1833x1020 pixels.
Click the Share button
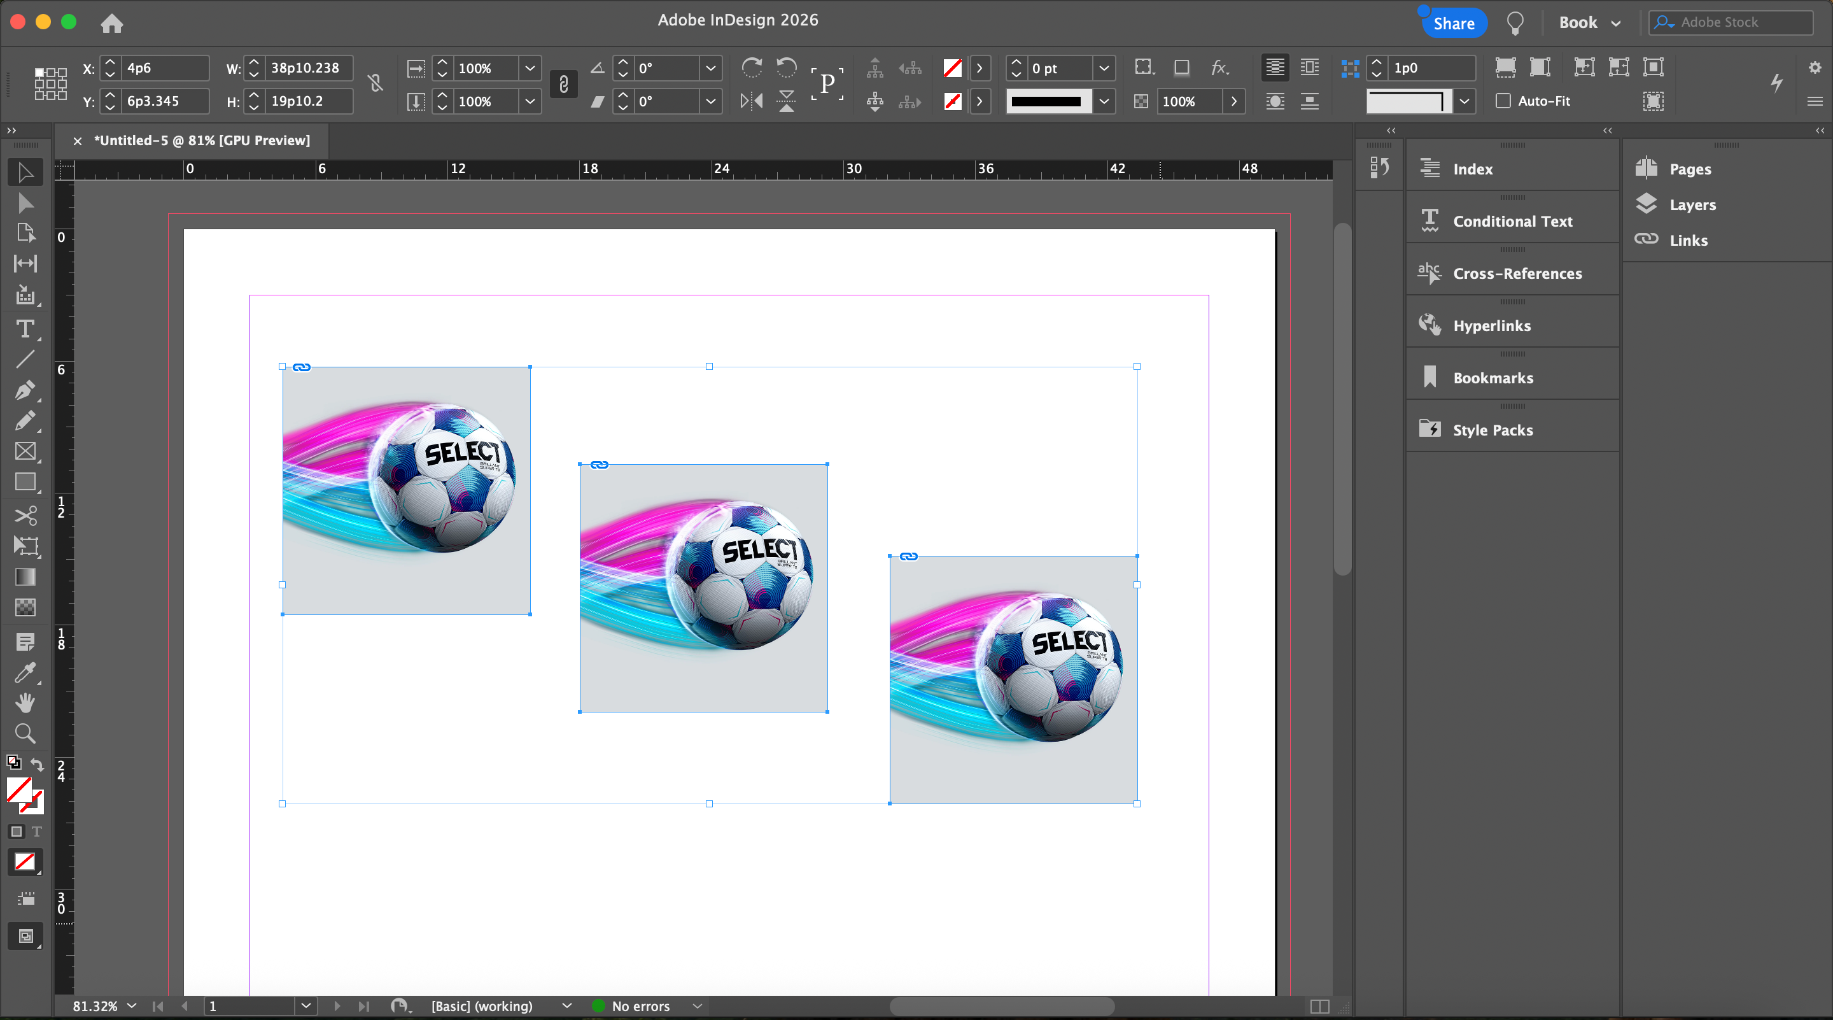(1454, 24)
